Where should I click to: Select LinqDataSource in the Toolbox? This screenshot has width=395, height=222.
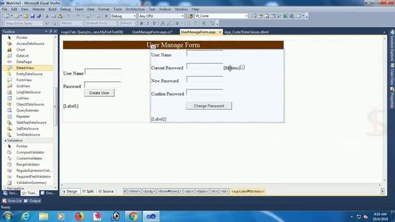(28, 92)
